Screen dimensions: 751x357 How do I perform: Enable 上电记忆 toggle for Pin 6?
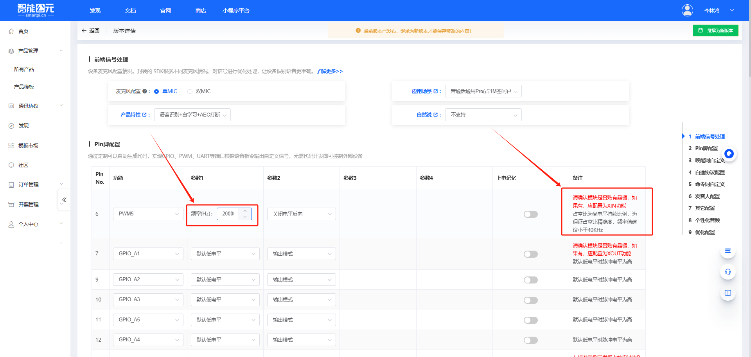530,214
